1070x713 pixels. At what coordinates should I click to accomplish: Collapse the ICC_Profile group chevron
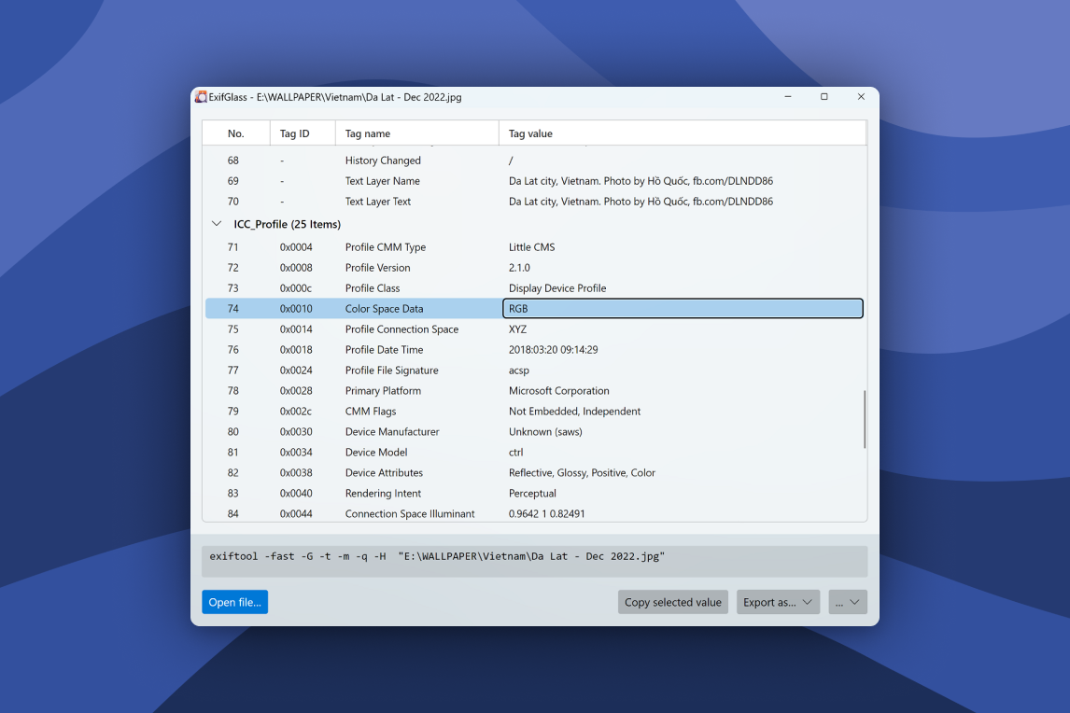[217, 224]
